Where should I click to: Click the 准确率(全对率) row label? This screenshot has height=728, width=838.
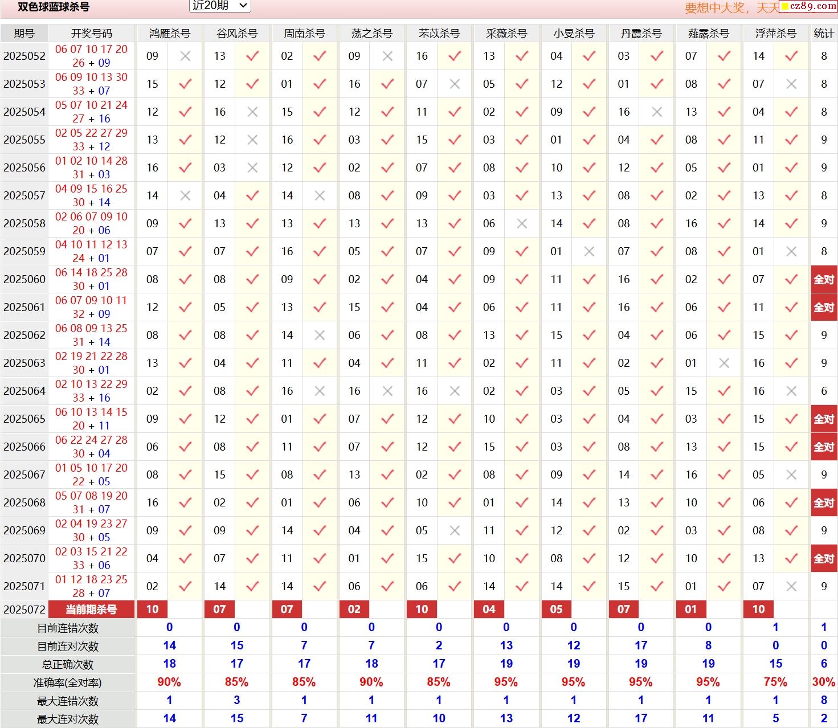68,682
